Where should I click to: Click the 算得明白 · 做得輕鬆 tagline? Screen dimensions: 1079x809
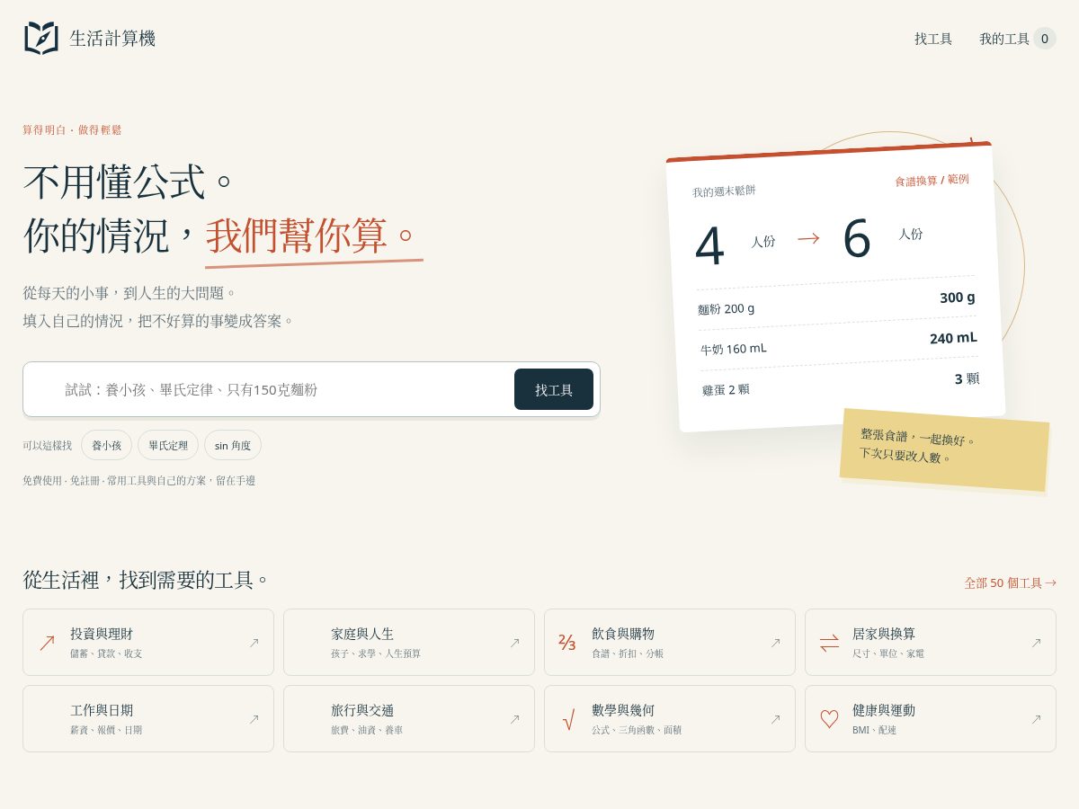[72, 129]
